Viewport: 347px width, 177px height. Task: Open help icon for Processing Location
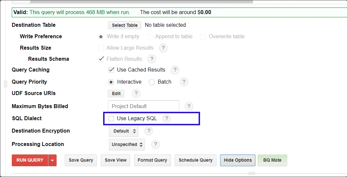point(155,145)
